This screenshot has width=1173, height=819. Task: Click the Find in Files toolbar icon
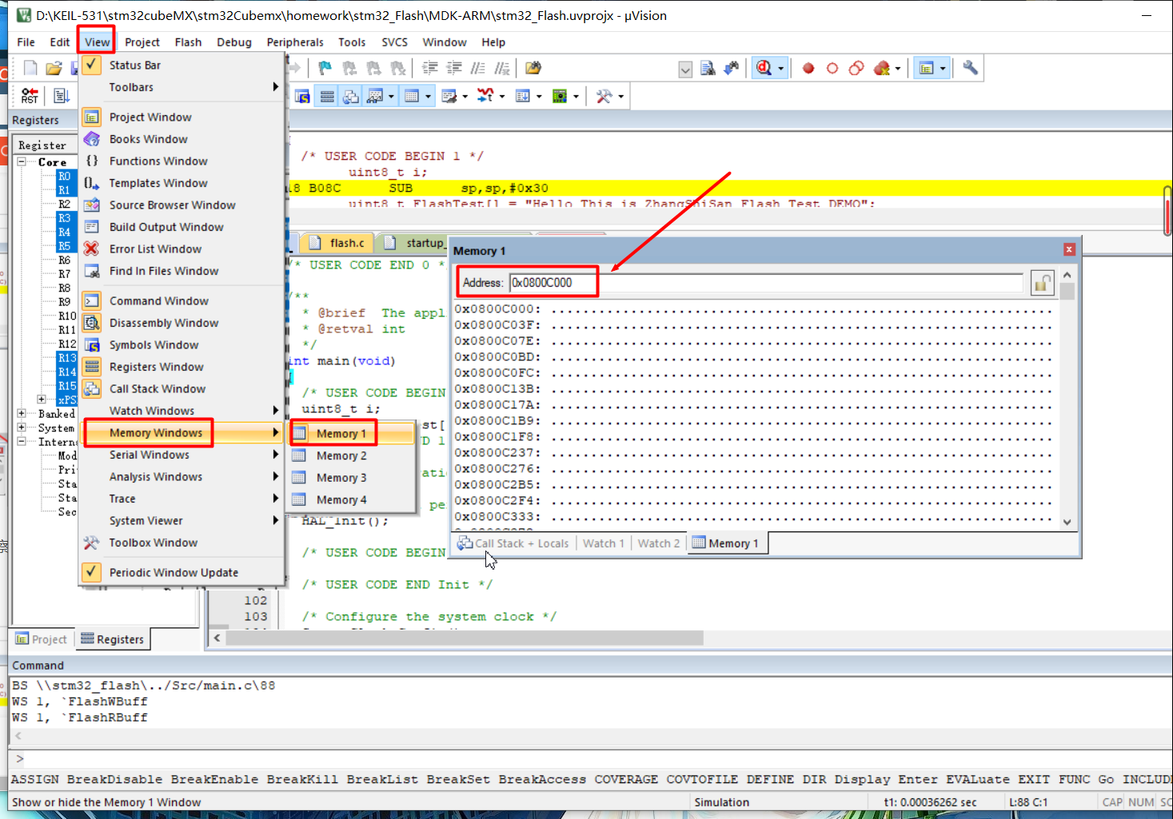(533, 68)
